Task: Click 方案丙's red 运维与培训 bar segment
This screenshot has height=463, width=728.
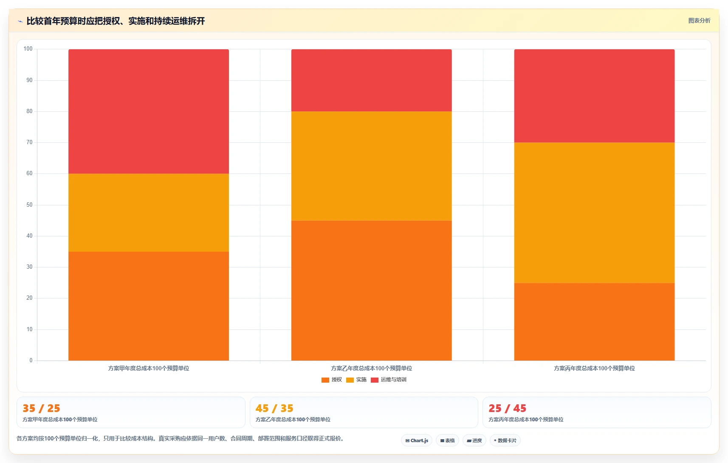Action: 594,96
